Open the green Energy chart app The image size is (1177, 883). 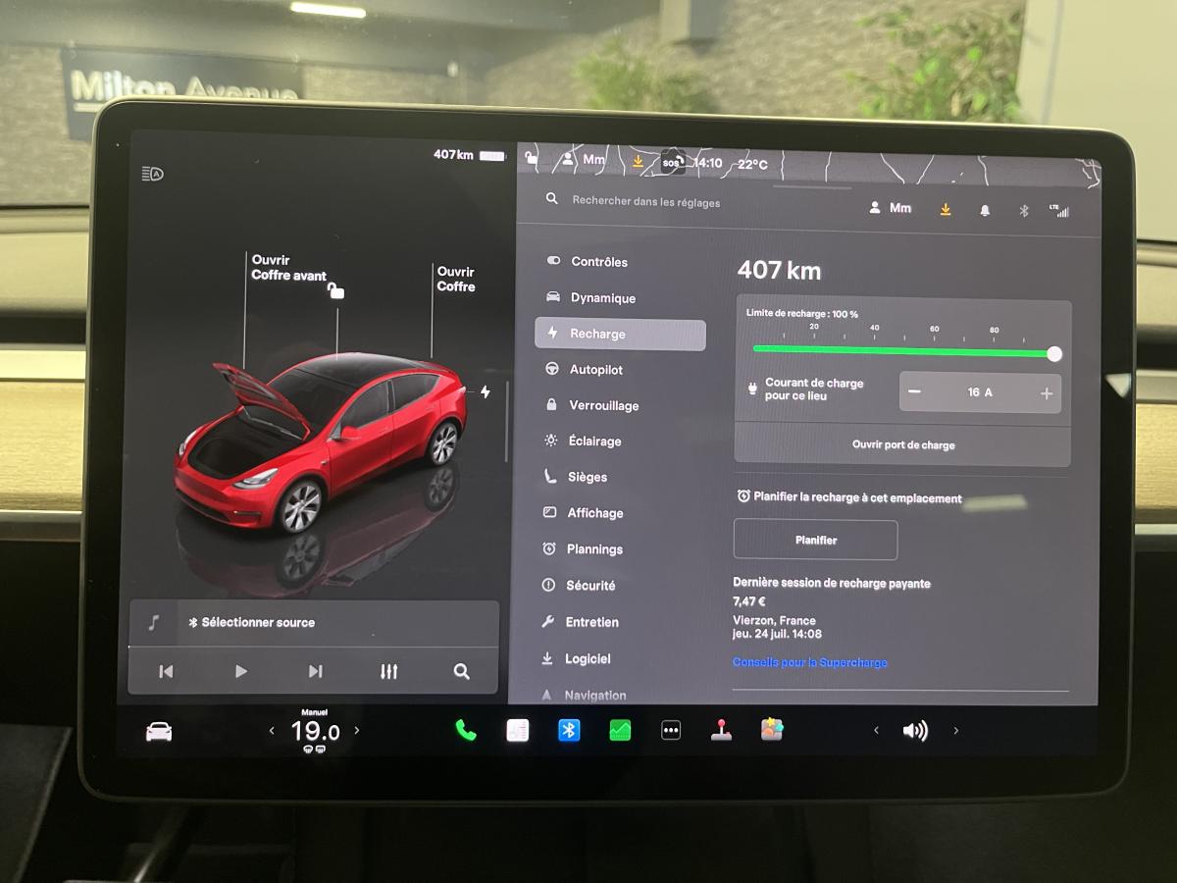pos(620,730)
